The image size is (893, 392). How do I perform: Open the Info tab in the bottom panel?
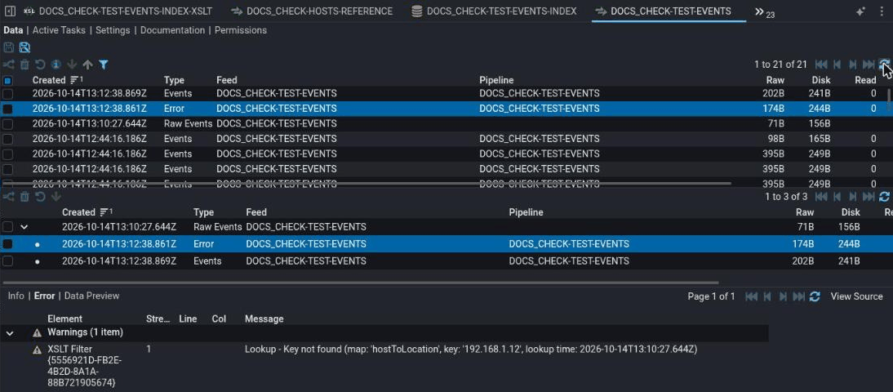point(16,296)
